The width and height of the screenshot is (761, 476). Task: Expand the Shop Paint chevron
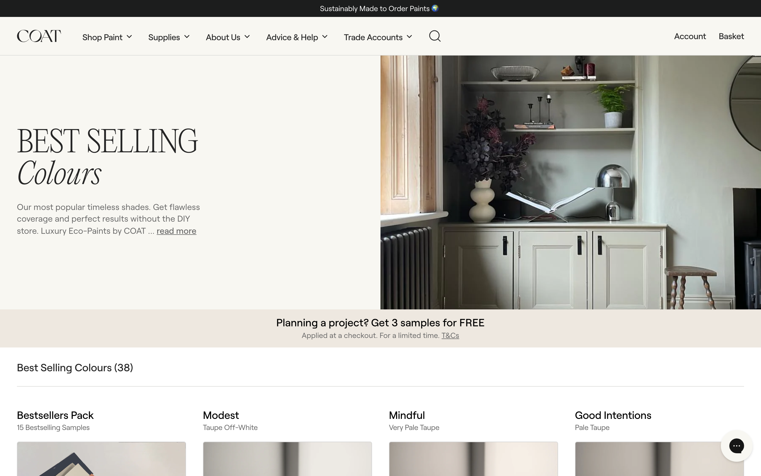(129, 37)
